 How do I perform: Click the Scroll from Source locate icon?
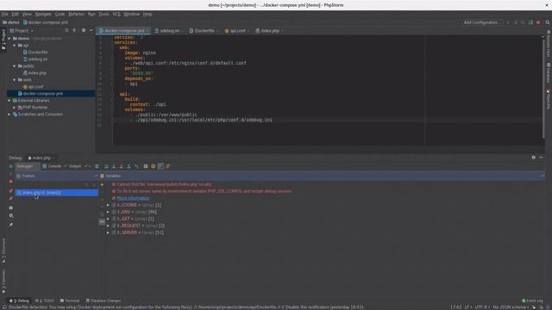click(x=66, y=31)
